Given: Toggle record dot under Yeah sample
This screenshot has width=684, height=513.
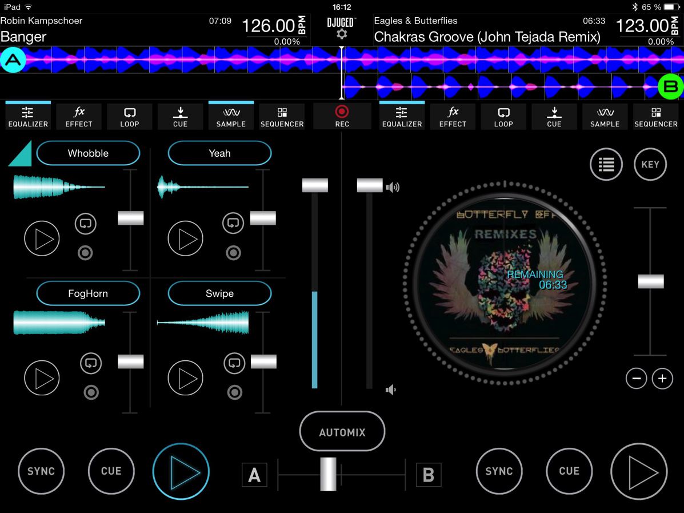Looking at the screenshot, I should pos(233,252).
